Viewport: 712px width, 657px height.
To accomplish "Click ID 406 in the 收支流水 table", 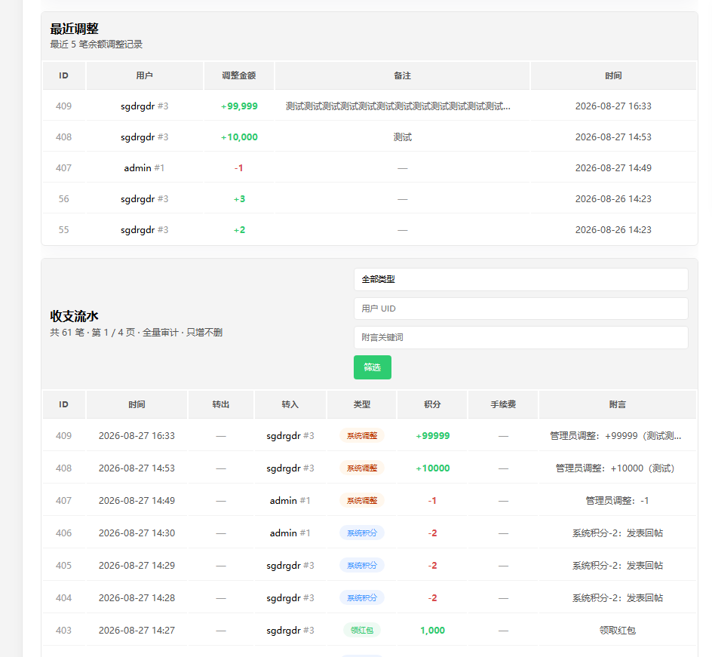I will (x=63, y=533).
